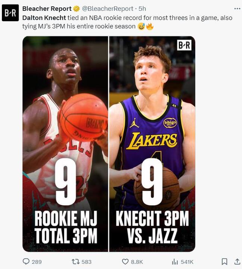Open the Knecht Lakers image half
This screenshot has height=269, width=242.
pyautogui.click(x=152, y=144)
